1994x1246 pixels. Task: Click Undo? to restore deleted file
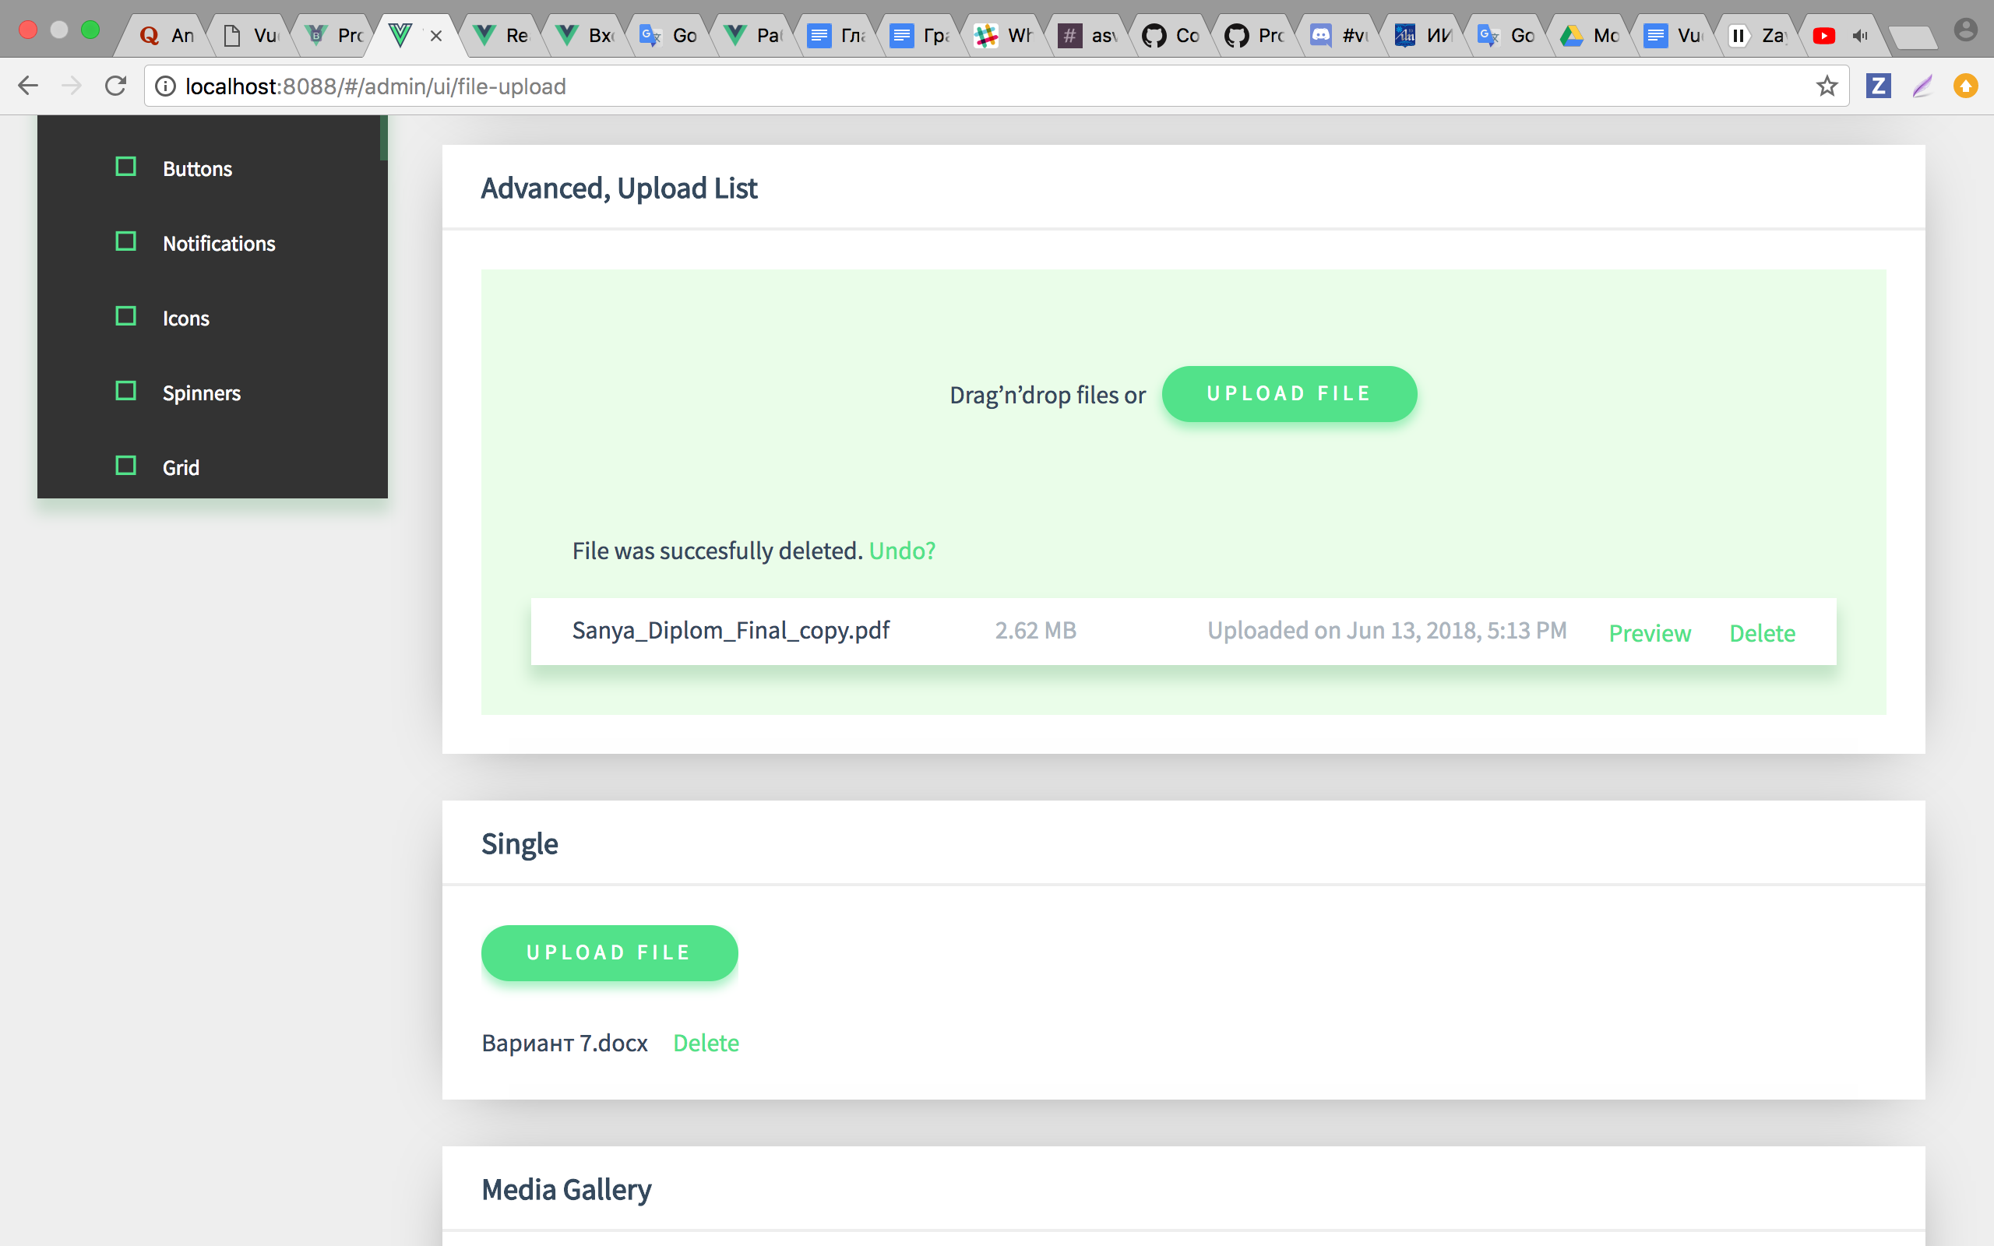pos(901,551)
